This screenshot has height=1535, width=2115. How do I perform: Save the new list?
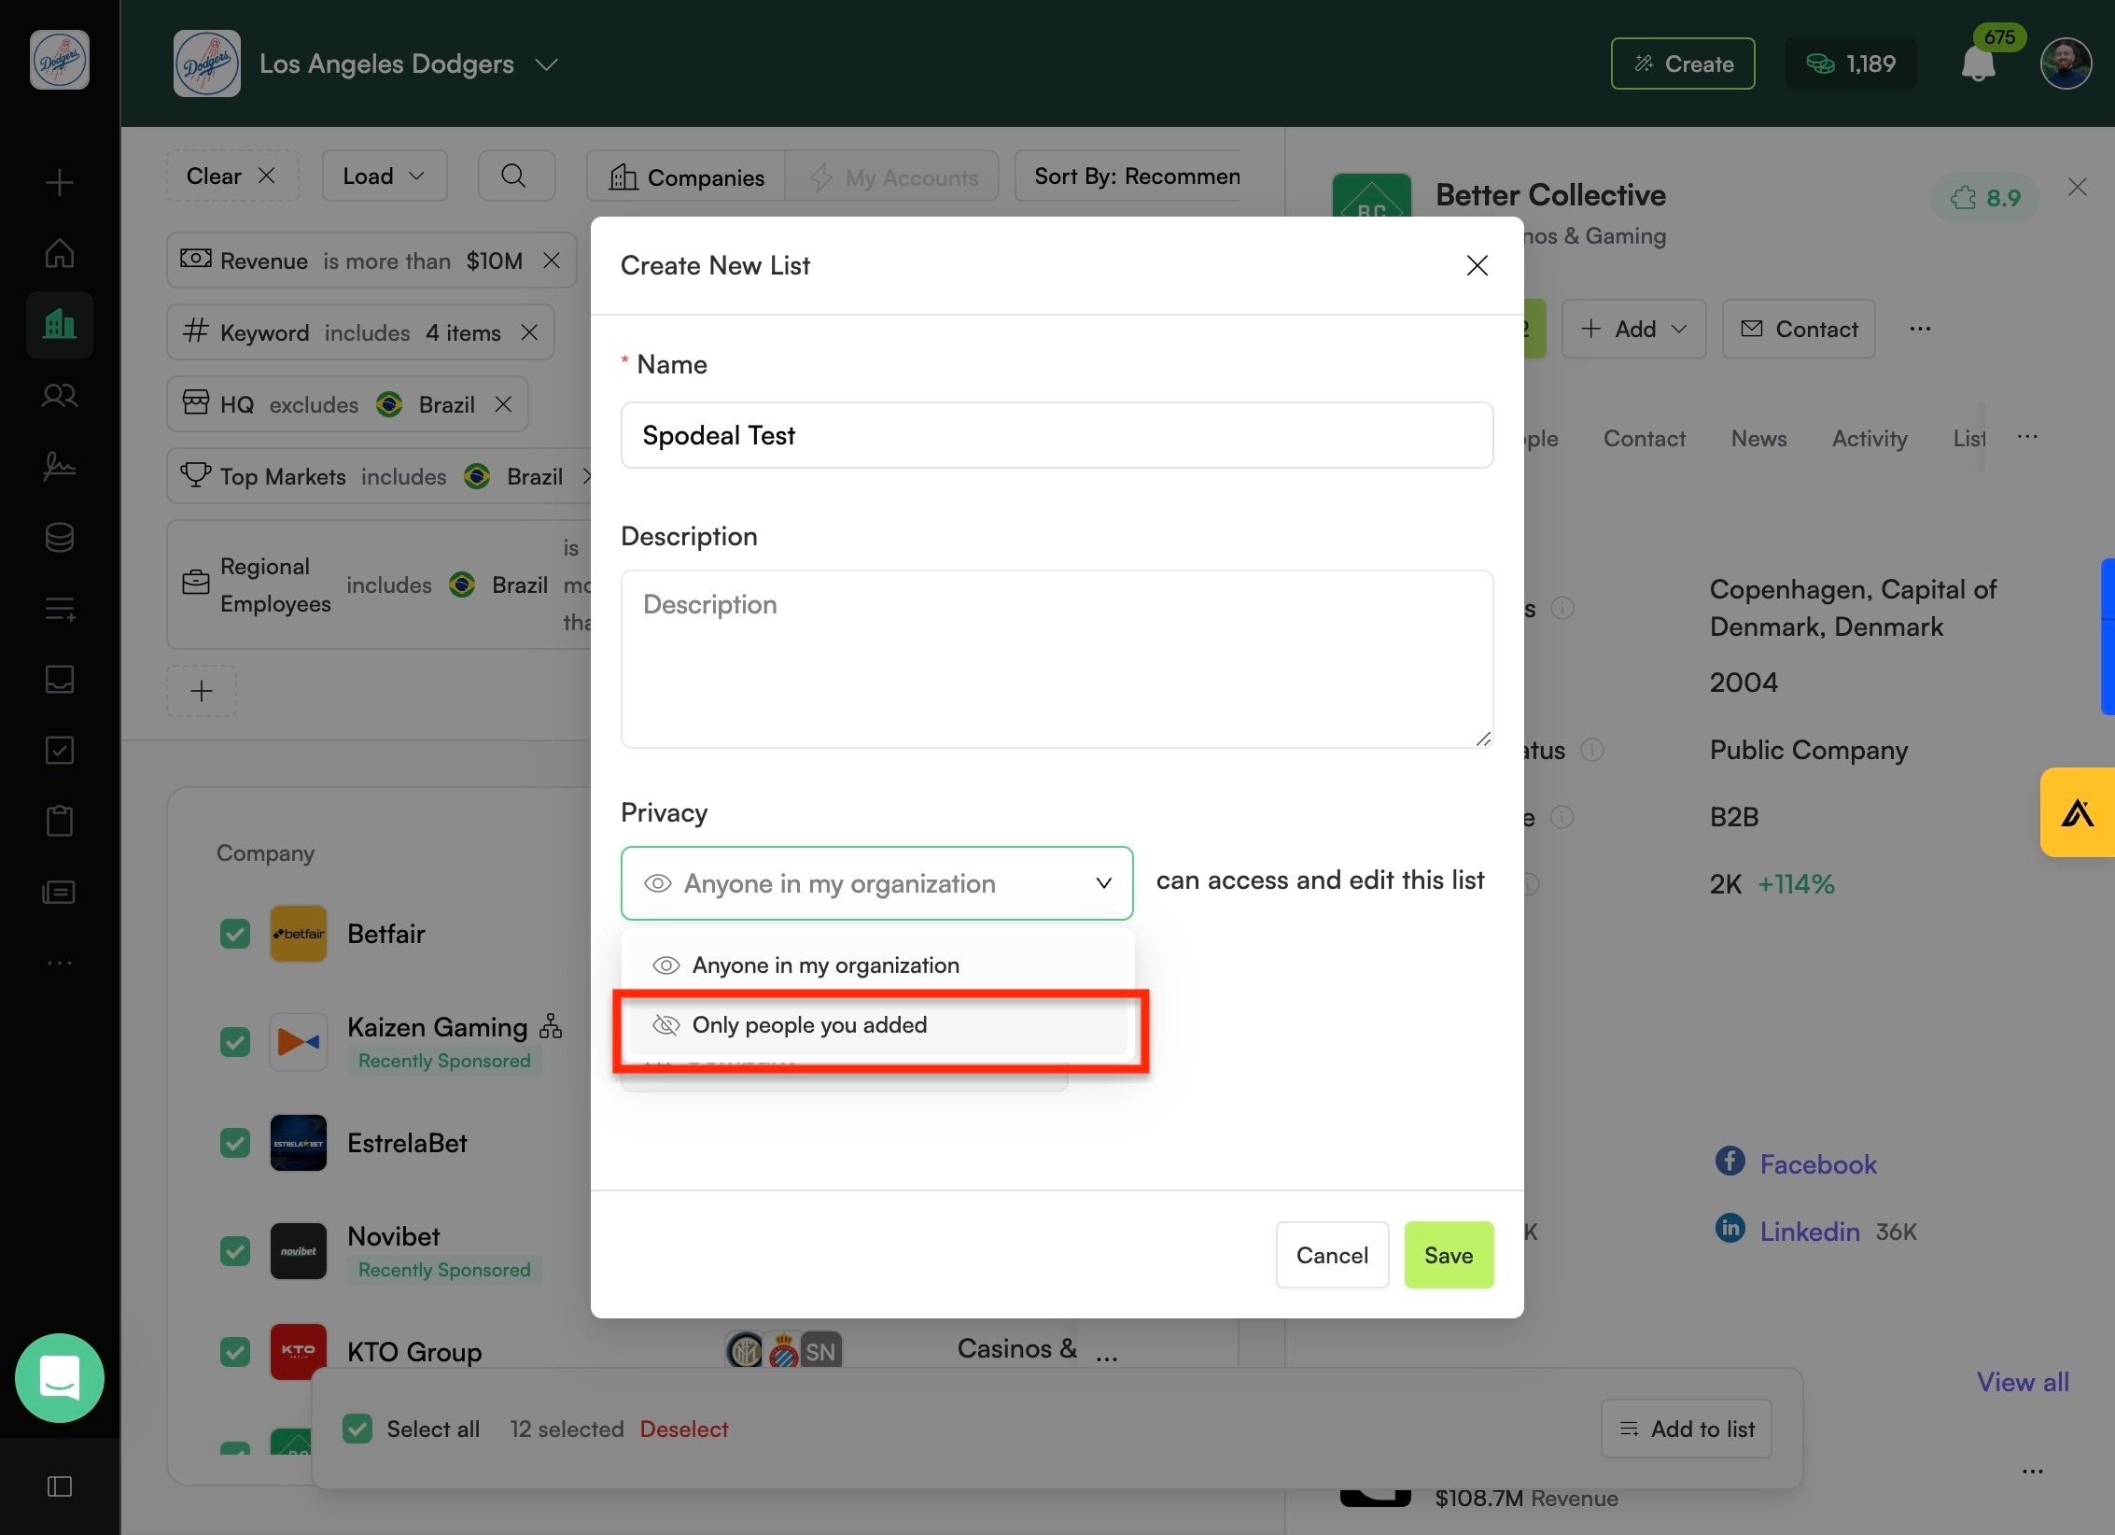tap(1449, 1255)
